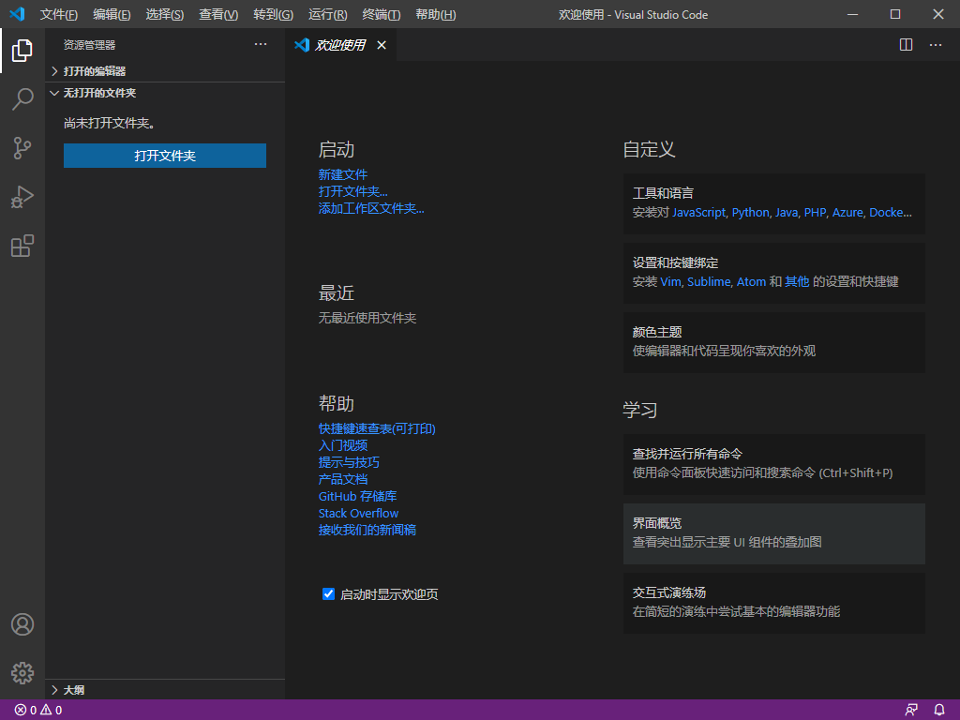Open the Source Control view icon
Image resolution: width=960 pixels, height=720 pixels.
(x=22, y=148)
